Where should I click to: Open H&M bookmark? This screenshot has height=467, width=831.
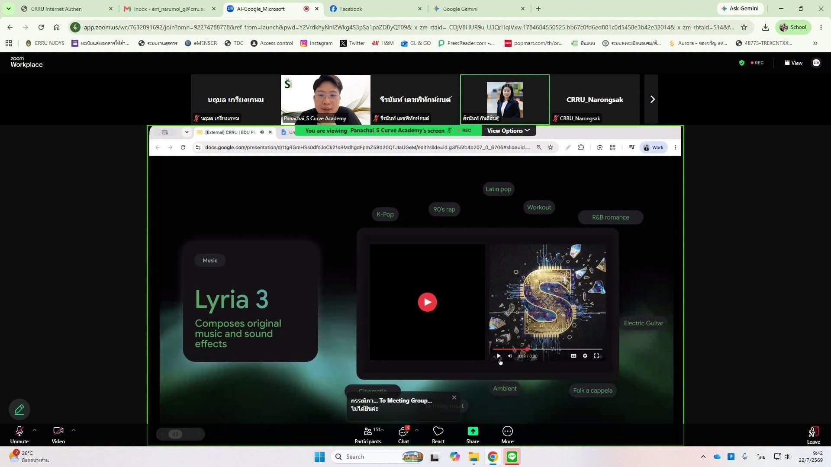tap(383, 43)
